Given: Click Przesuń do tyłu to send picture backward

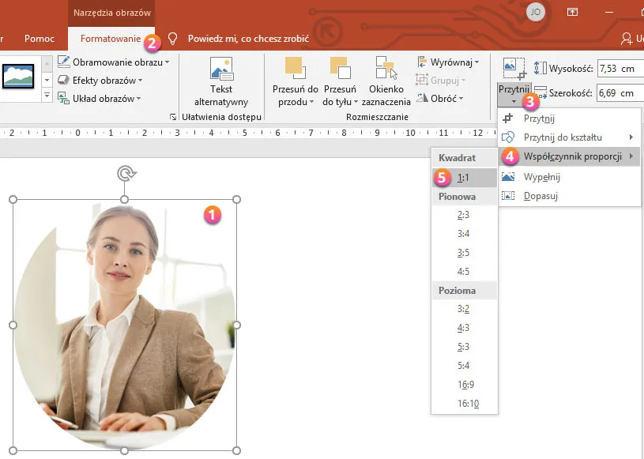Looking at the screenshot, I should pos(340,81).
